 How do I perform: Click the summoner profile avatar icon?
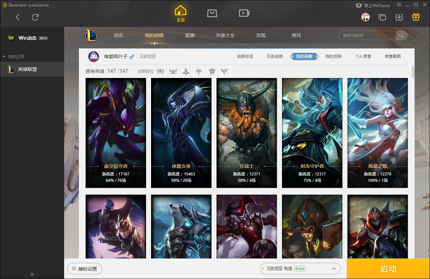point(94,56)
